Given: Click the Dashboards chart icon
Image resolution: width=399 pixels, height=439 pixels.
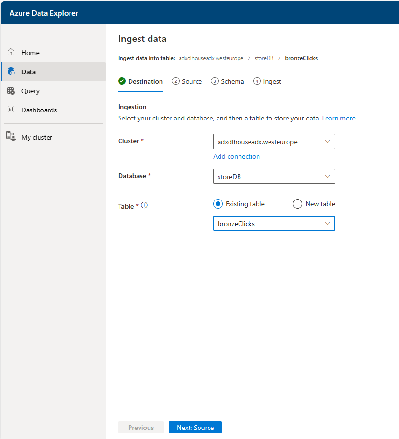Looking at the screenshot, I should (x=11, y=109).
